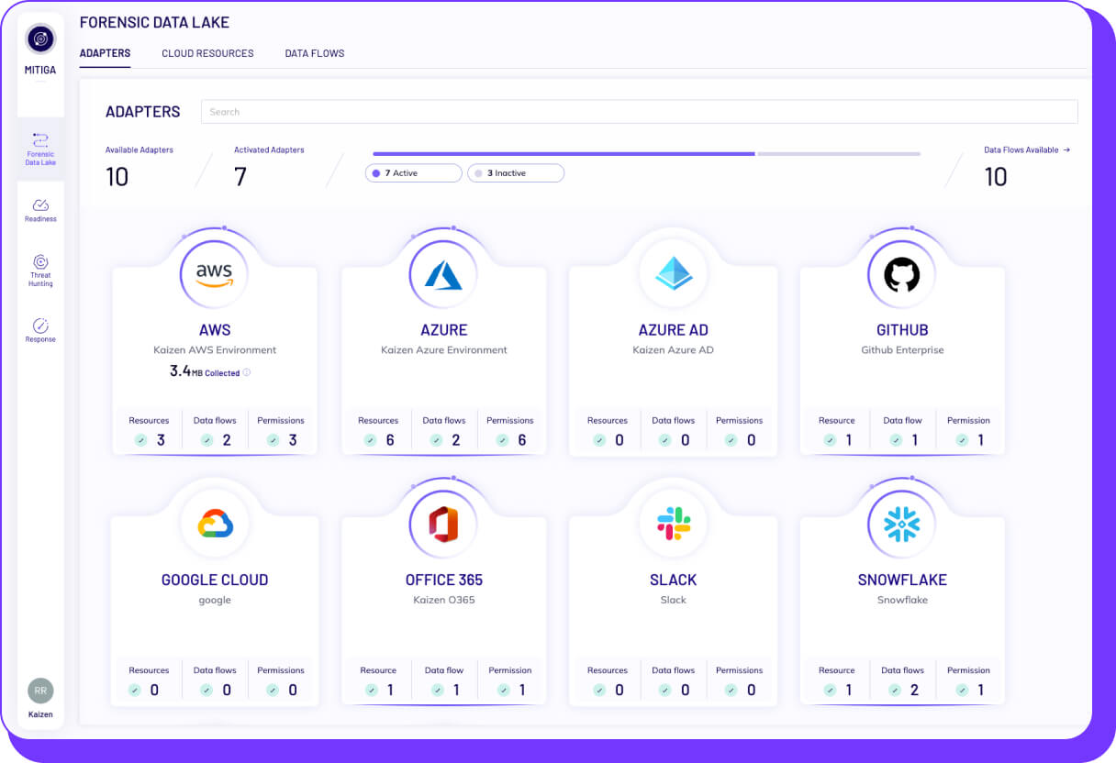The height and width of the screenshot is (763, 1116).
Task: Click the Snowflake adapter logo icon
Action: 901,523
